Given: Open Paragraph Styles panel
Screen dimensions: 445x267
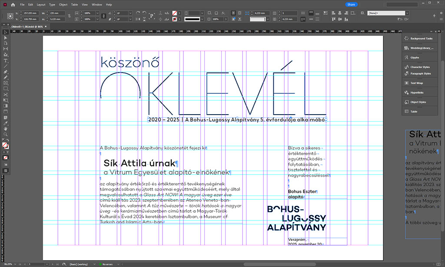Looking at the screenshot, I should (x=419, y=74).
